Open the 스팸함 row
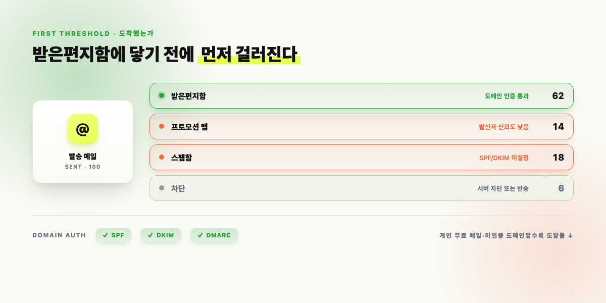This screenshot has height=303, width=606. [x=362, y=157]
